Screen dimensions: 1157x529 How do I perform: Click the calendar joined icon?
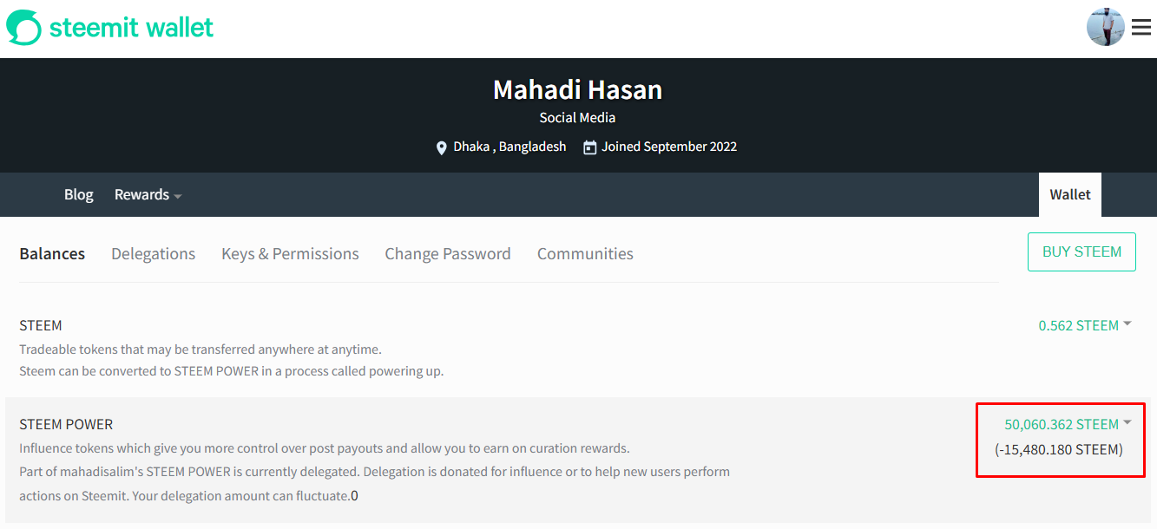(x=590, y=147)
